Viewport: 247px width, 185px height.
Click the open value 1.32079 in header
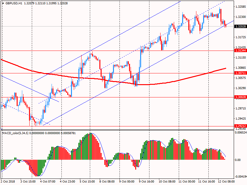pyautogui.click(x=29, y=3)
